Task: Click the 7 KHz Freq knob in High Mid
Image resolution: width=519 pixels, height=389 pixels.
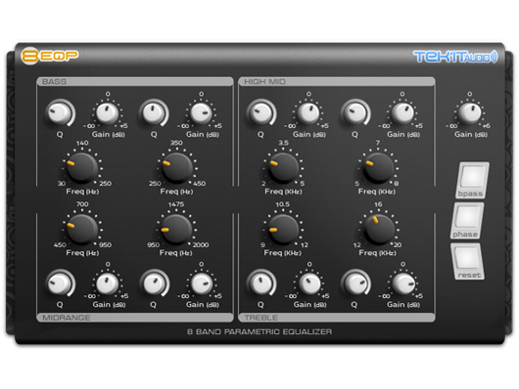Action: click(x=378, y=168)
